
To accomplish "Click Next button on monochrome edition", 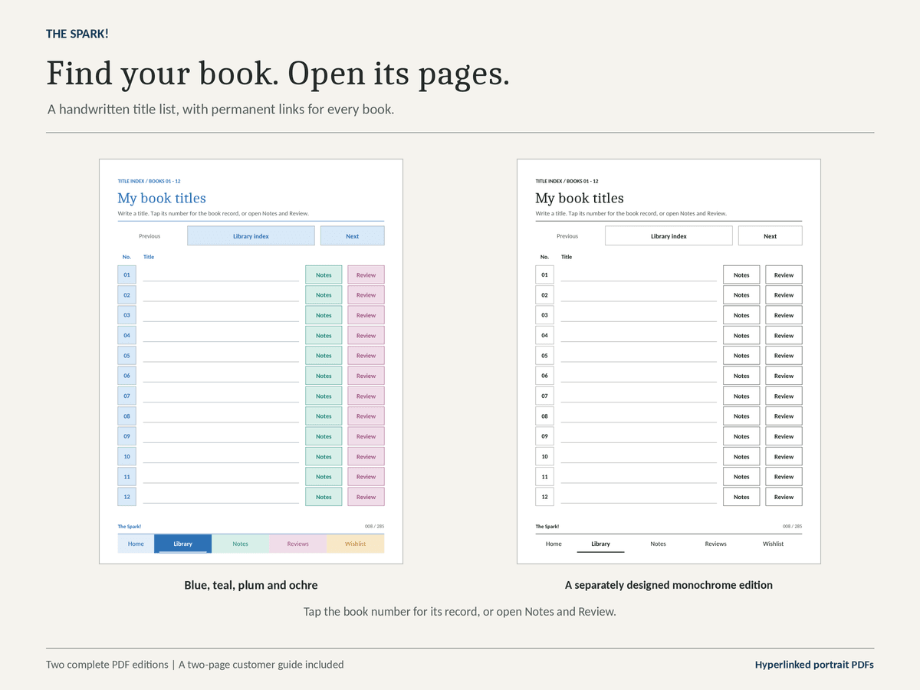I will click(x=770, y=236).
